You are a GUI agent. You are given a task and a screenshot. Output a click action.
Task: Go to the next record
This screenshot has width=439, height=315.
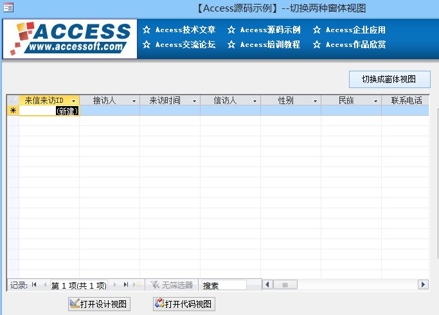[115, 285]
